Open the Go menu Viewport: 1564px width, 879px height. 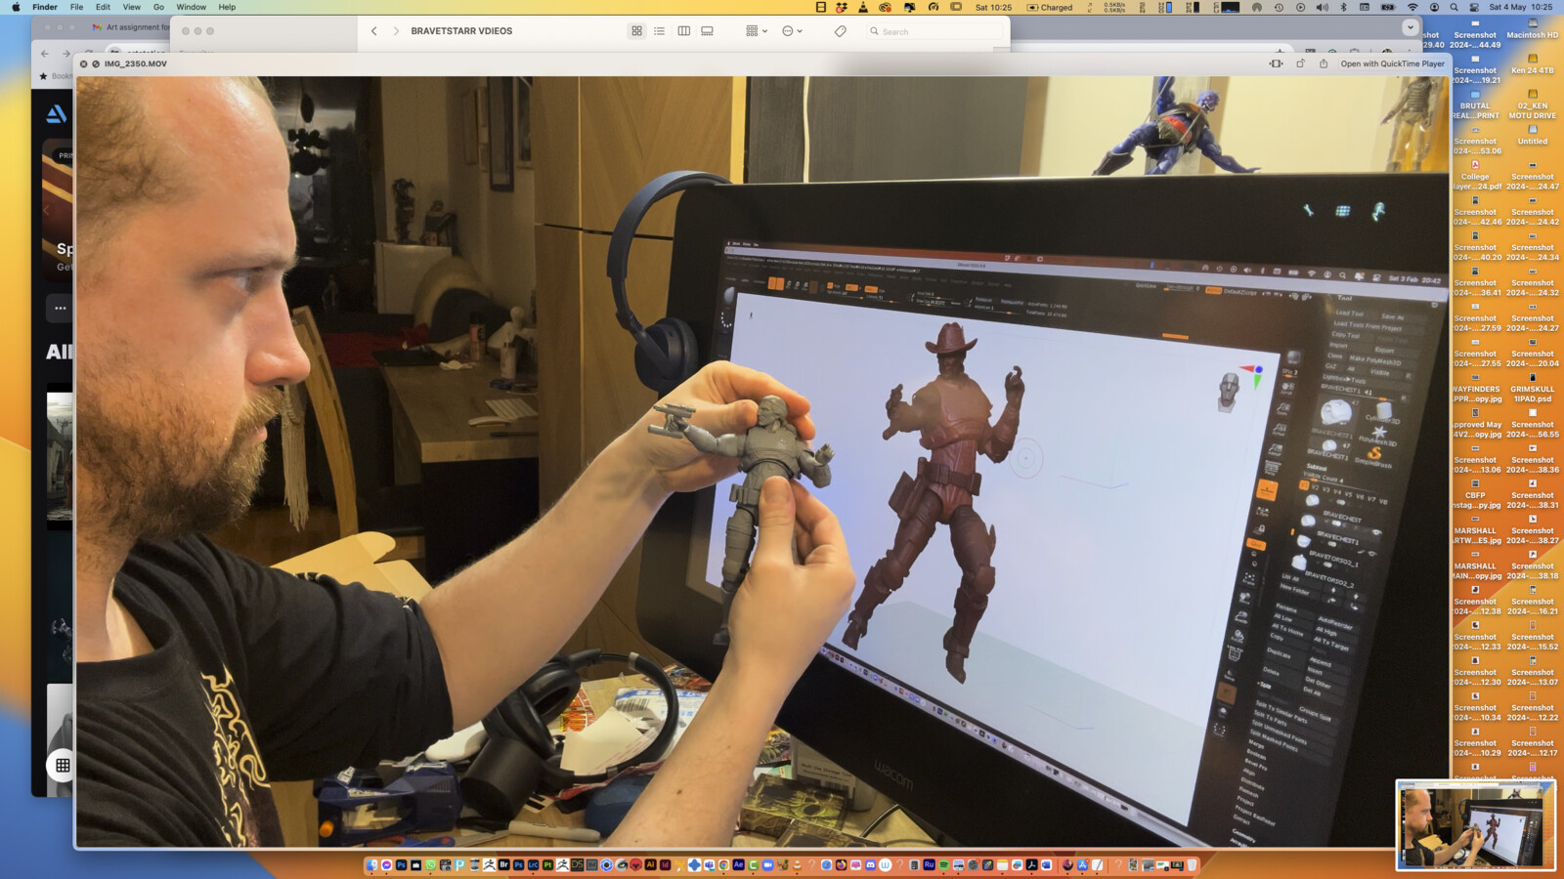click(x=158, y=7)
